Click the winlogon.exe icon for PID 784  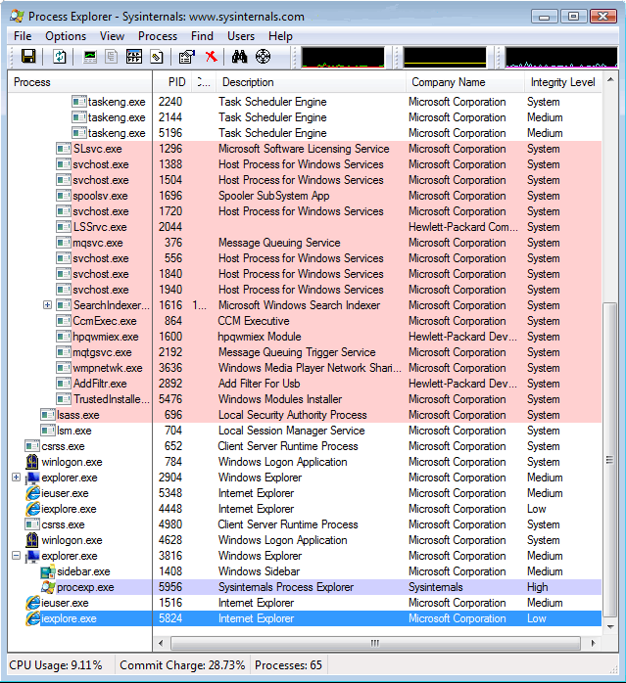pos(32,462)
